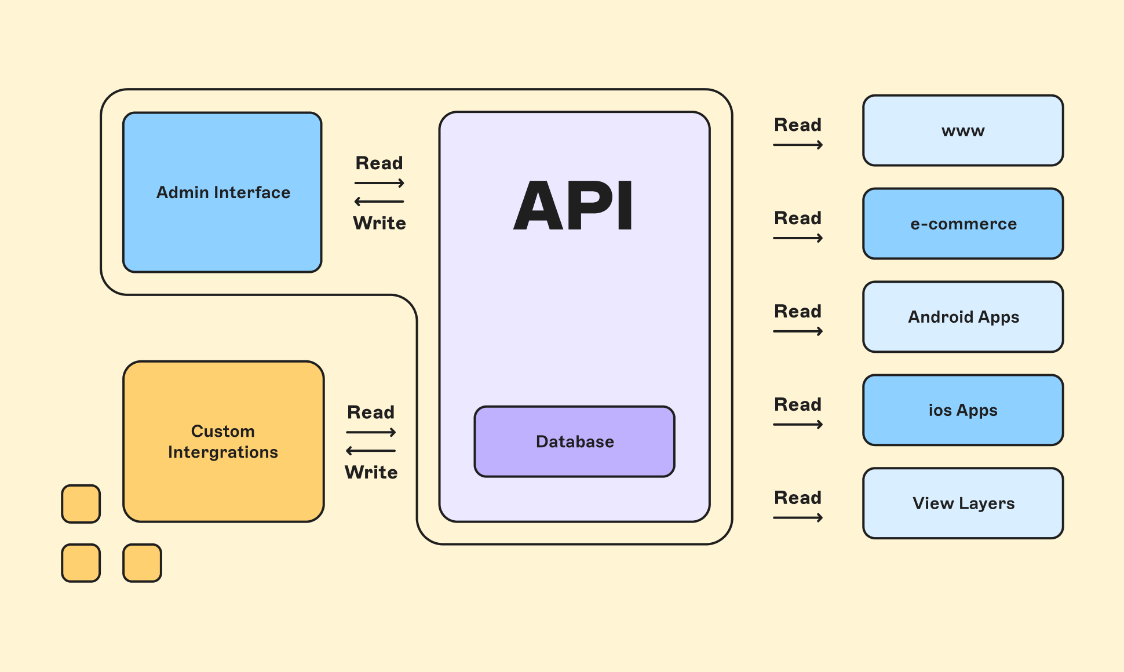1124x672 pixels.
Task: Click the left arrow above Admin Interface's Write
Action: [x=379, y=202]
